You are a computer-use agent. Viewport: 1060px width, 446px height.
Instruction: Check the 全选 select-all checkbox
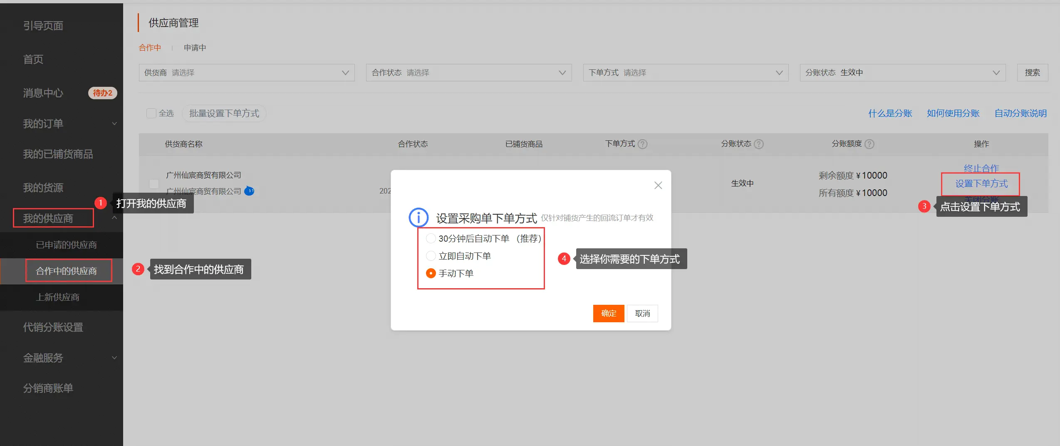click(151, 113)
